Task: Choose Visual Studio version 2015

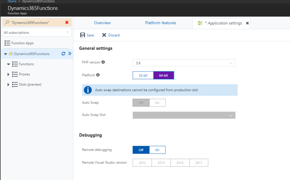Action: click(180, 163)
